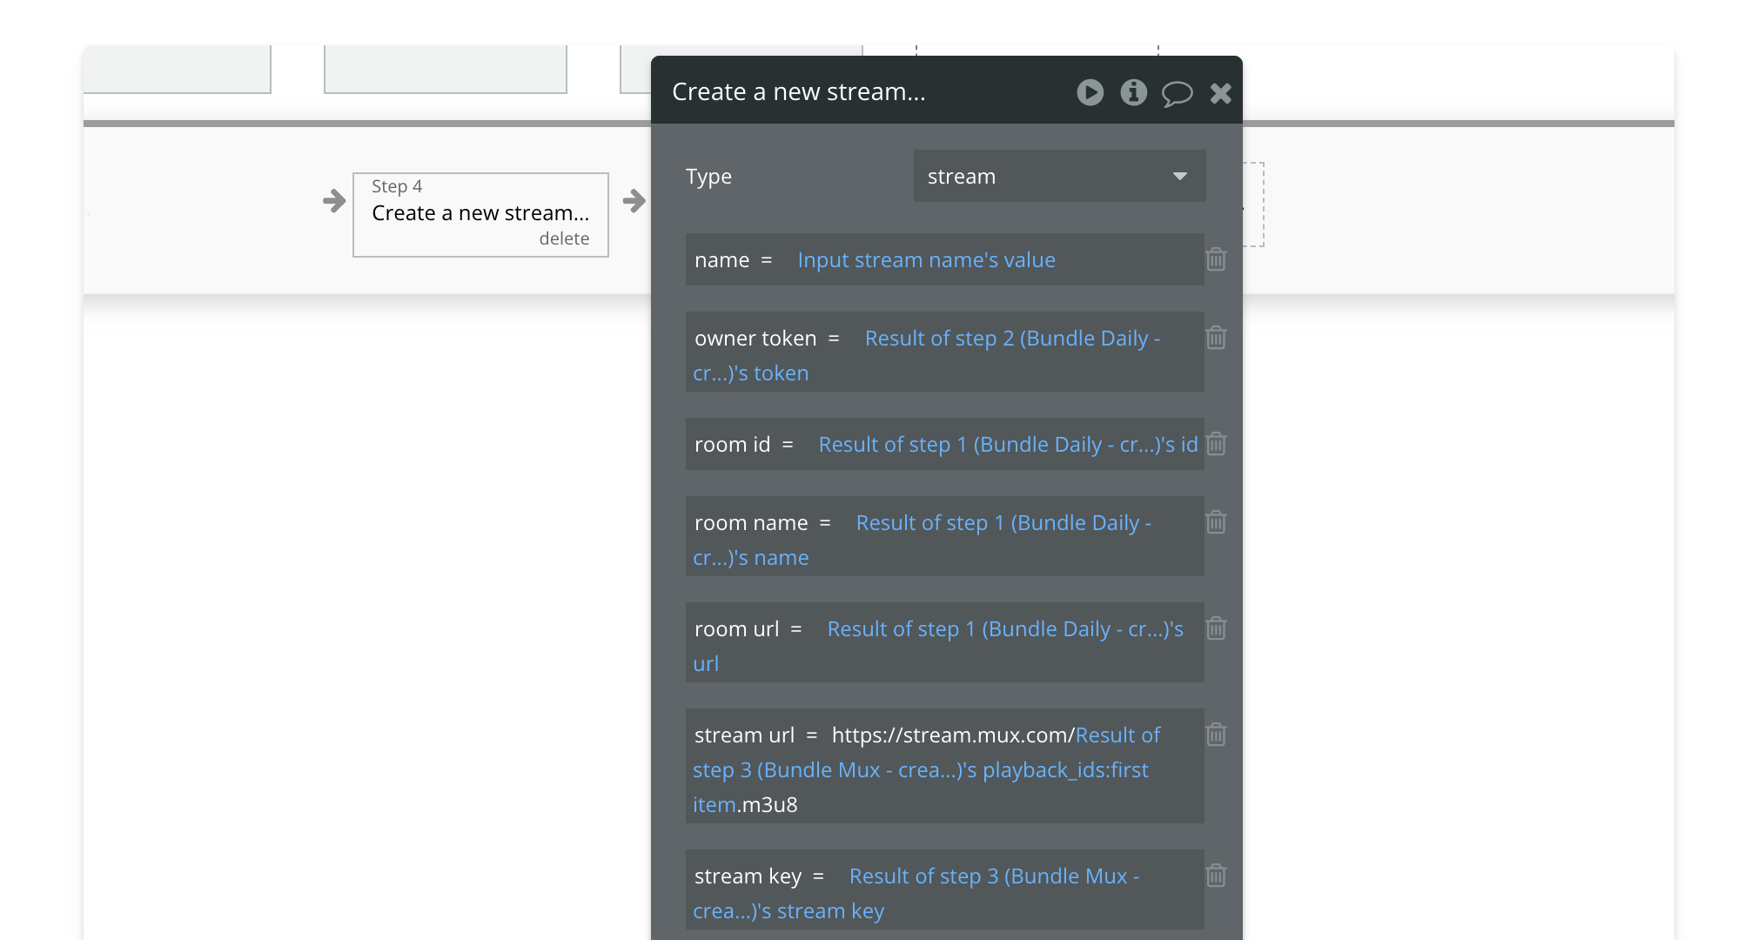
Task: Remove the owner token field with trash
Action: click(x=1216, y=338)
